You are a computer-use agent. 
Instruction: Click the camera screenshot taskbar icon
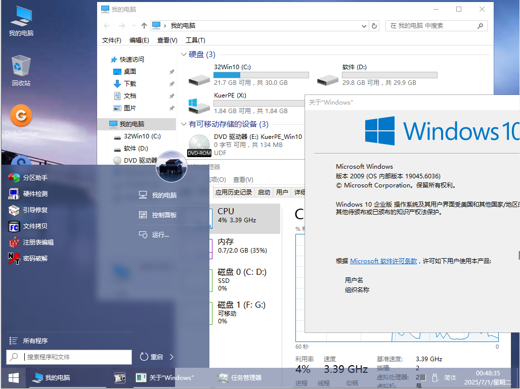[x=120, y=378]
